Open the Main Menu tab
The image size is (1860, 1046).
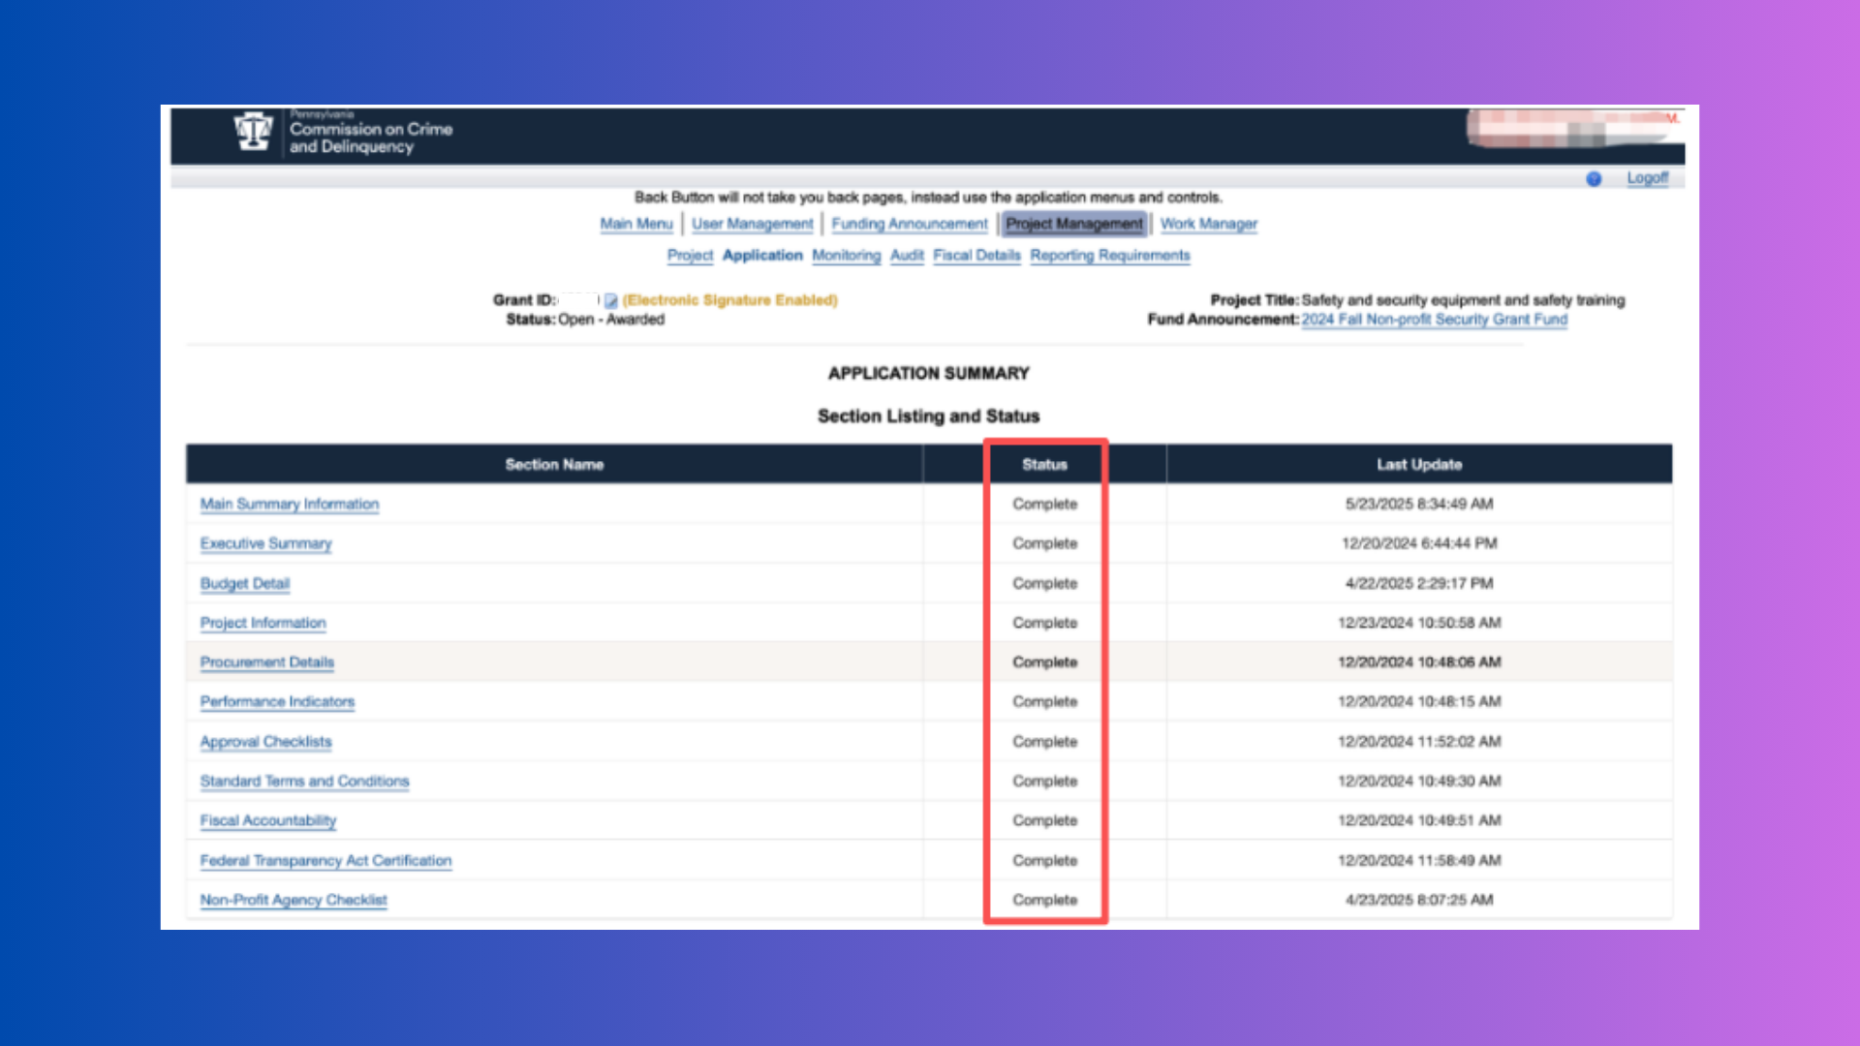tap(635, 224)
